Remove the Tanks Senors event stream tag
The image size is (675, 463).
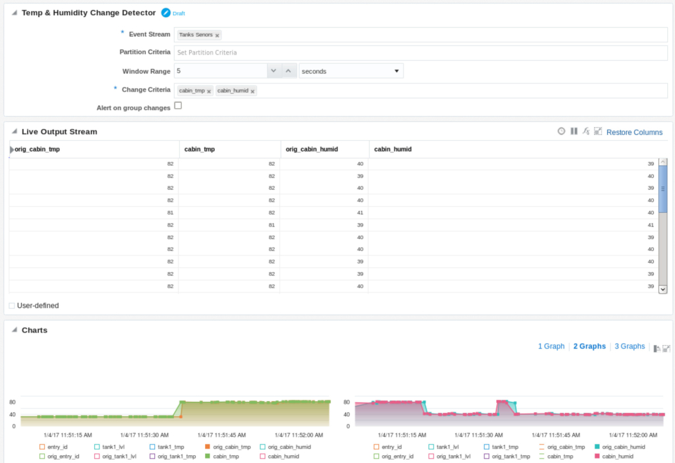(x=218, y=36)
